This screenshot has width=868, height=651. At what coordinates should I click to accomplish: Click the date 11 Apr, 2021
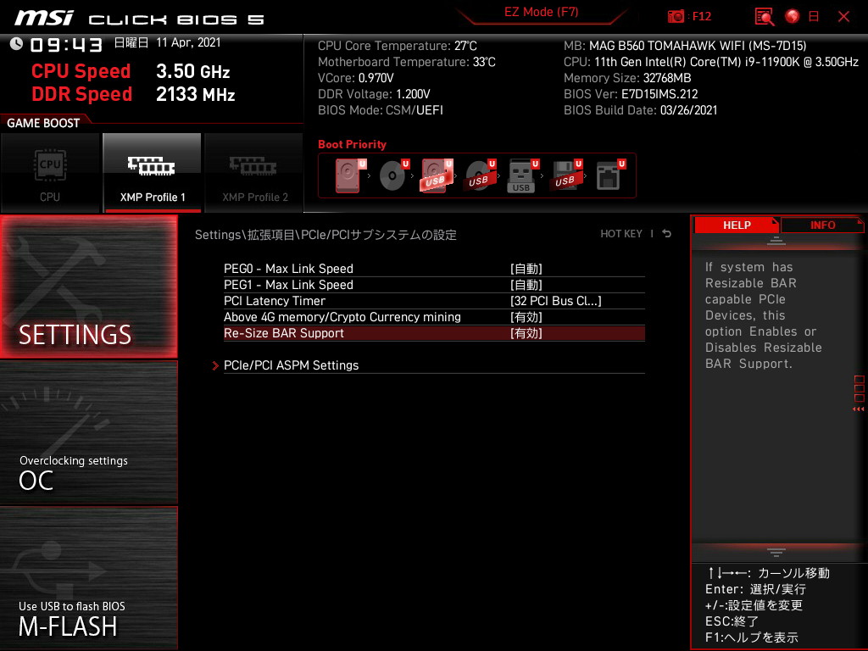coord(188,42)
